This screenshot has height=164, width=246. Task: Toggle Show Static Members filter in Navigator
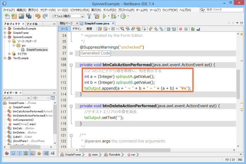tap(20, 153)
